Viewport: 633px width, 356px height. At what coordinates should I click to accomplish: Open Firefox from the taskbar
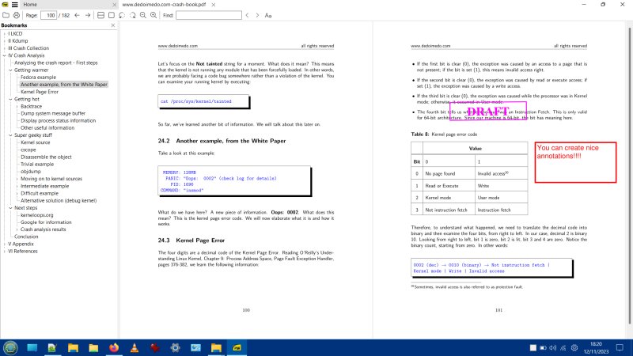click(x=114, y=347)
